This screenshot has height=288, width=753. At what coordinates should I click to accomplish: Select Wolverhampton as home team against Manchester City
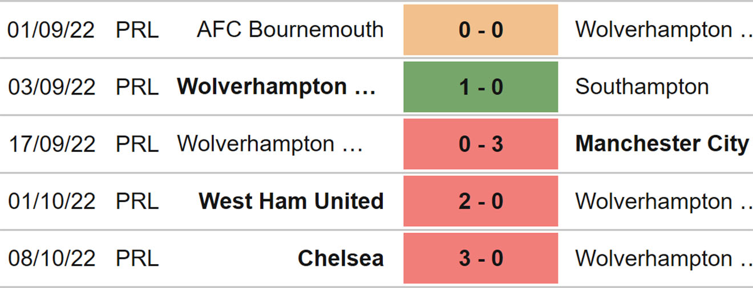point(270,144)
